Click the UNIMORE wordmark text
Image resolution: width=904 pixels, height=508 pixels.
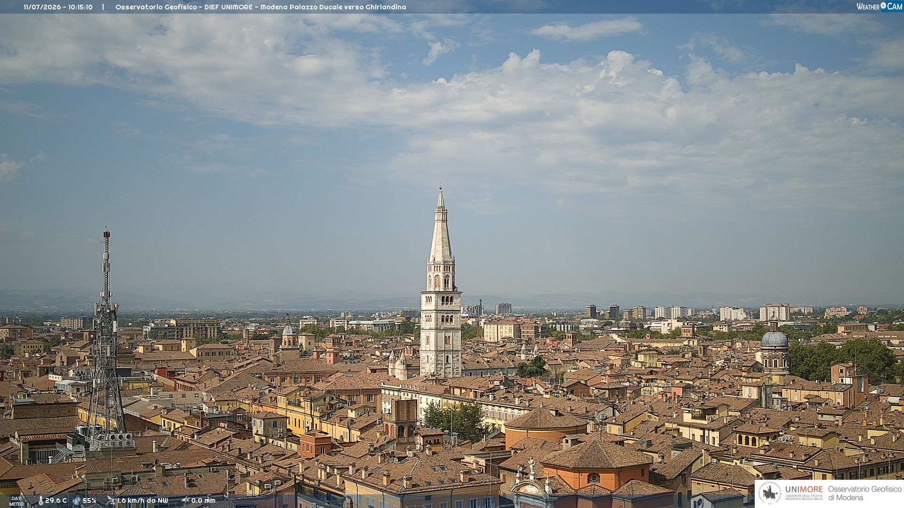point(804,490)
